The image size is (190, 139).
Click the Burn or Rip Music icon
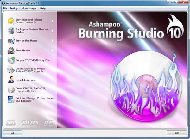[x=11, y=40]
